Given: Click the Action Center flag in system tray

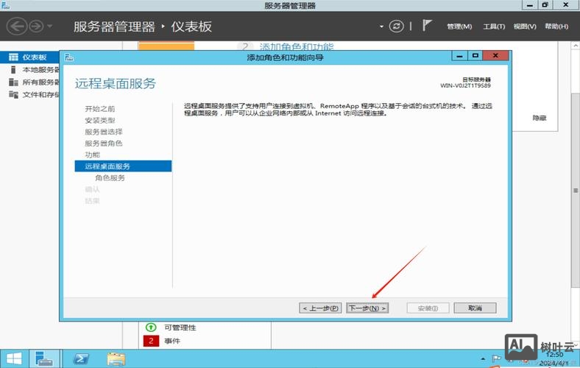Looking at the screenshot, I should (496, 358).
